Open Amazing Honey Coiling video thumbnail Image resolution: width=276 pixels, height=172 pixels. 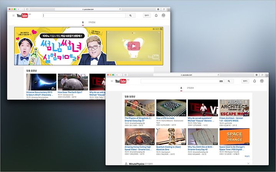coord(140,137)
